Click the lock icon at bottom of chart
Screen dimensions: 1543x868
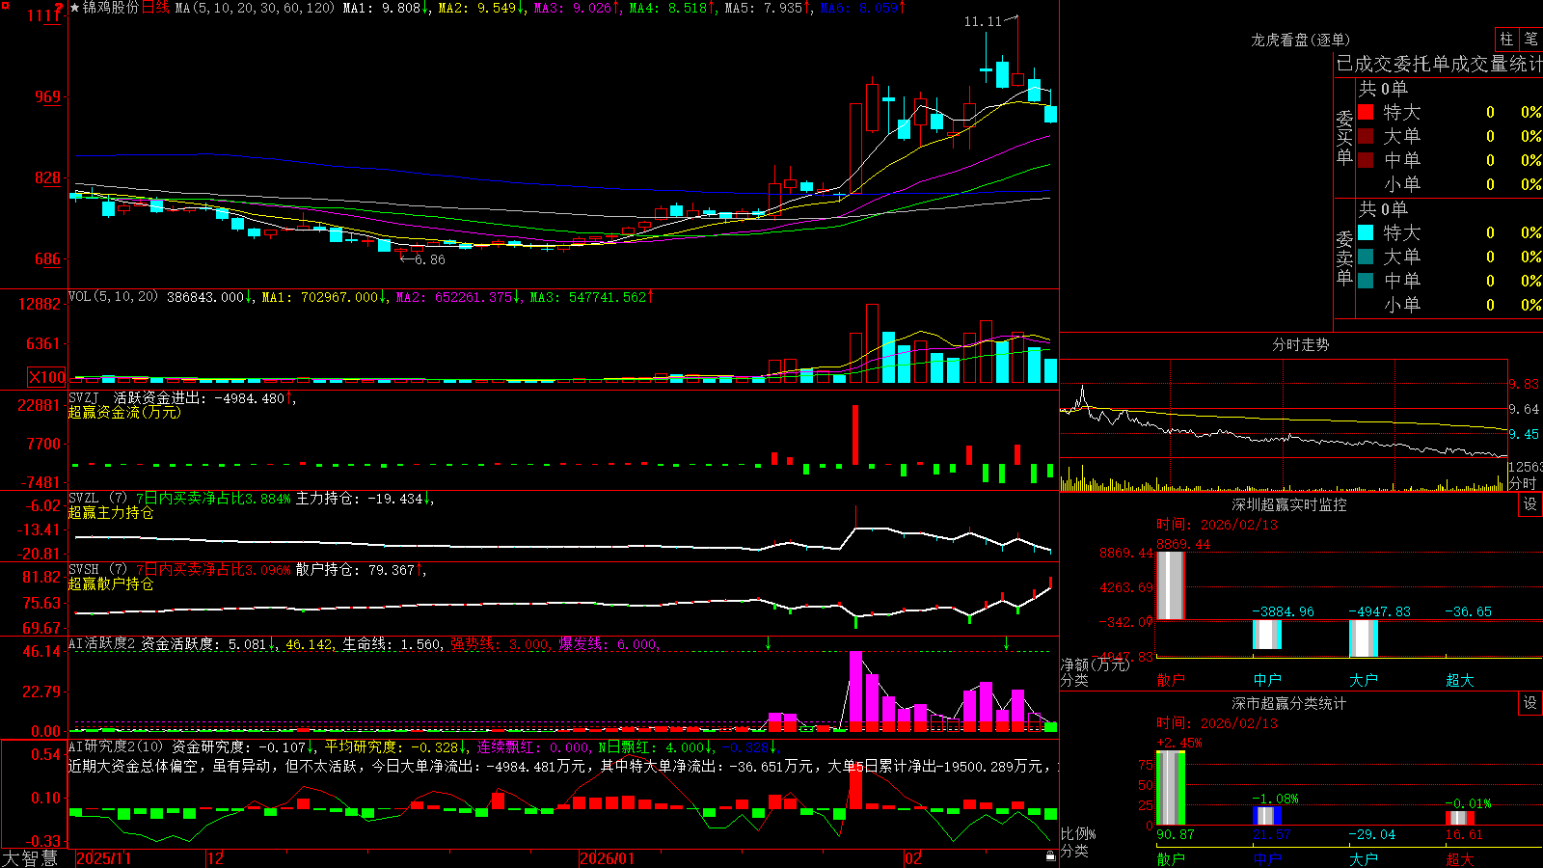(1050, 856)
